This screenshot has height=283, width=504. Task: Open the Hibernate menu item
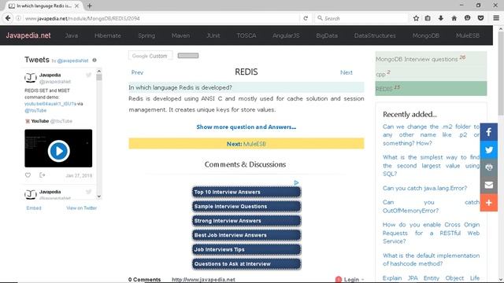[108, 35]
